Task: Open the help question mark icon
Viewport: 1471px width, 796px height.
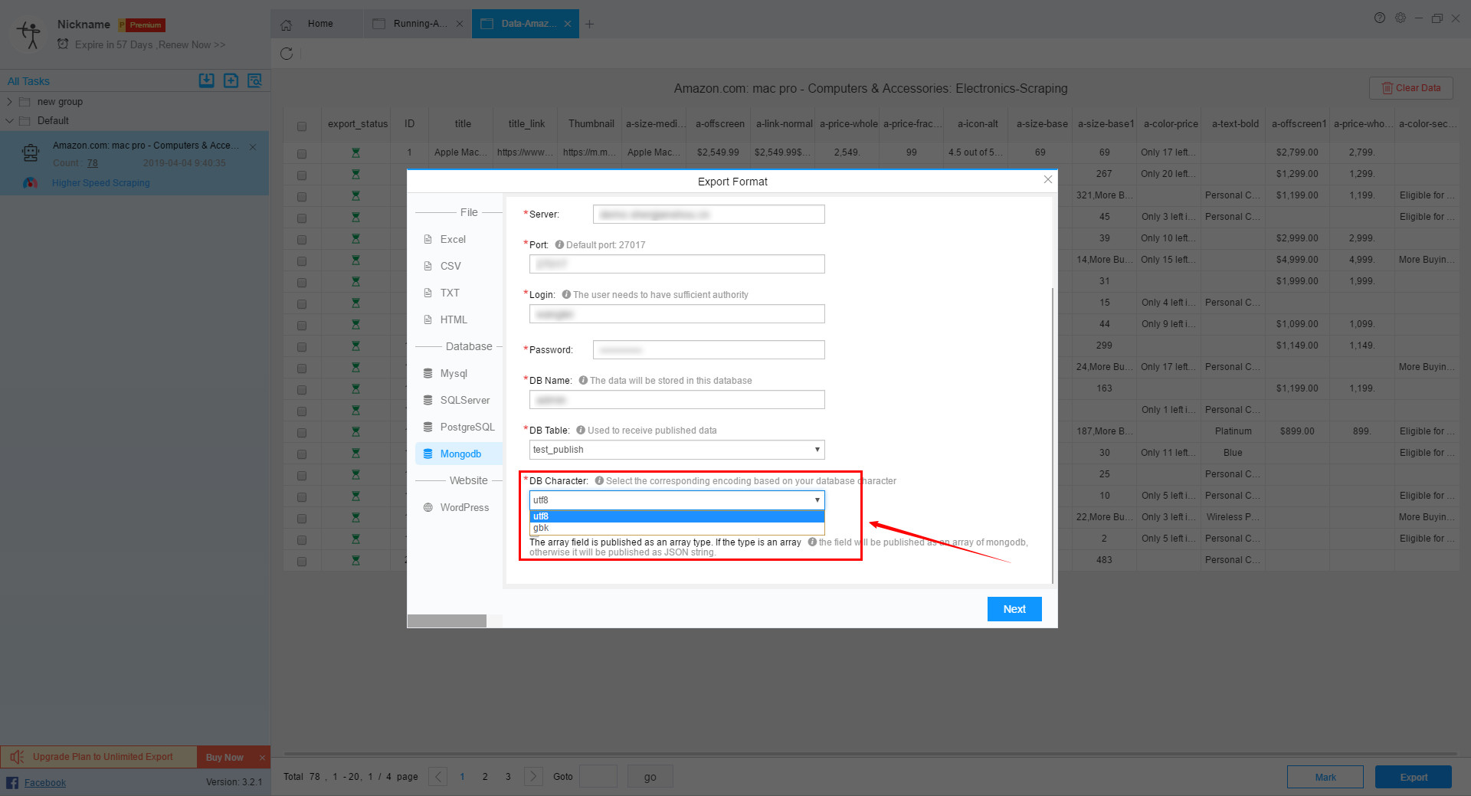Action: click(x=1379, y=18)
